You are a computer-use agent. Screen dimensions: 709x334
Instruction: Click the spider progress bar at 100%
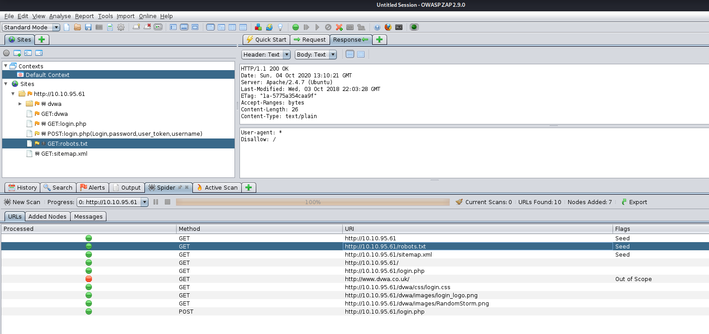(312, 202)
